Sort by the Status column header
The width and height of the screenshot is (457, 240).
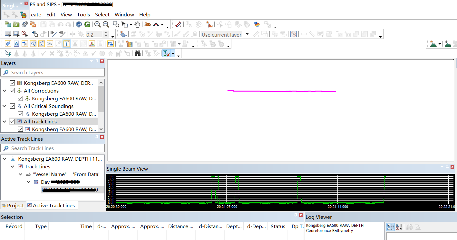(278, 226)
